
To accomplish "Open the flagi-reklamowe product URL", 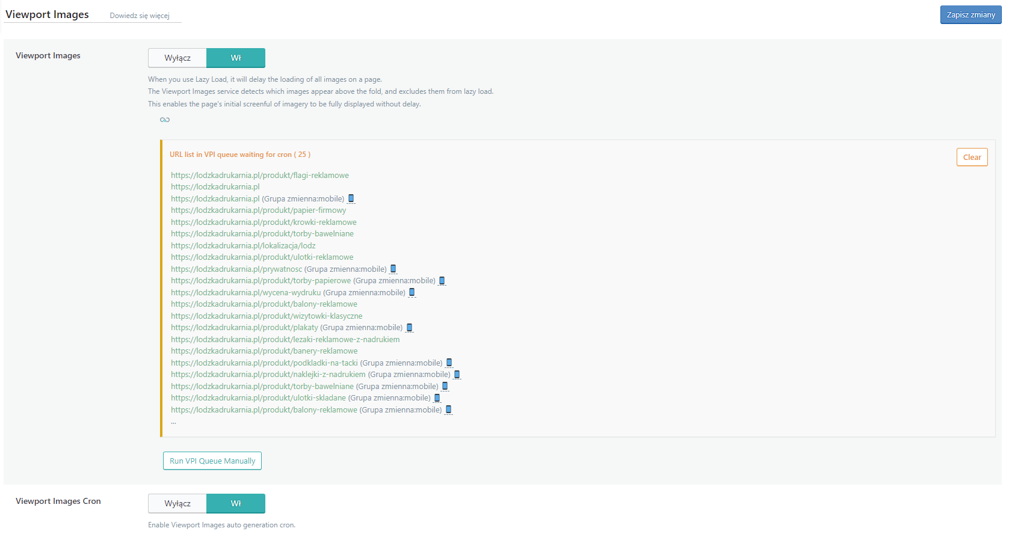I will (260, 176).
